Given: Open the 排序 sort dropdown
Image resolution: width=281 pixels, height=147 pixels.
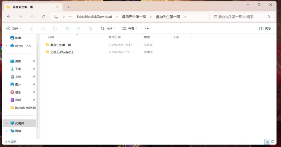Looking at the screenshot, I should (108, 29).
